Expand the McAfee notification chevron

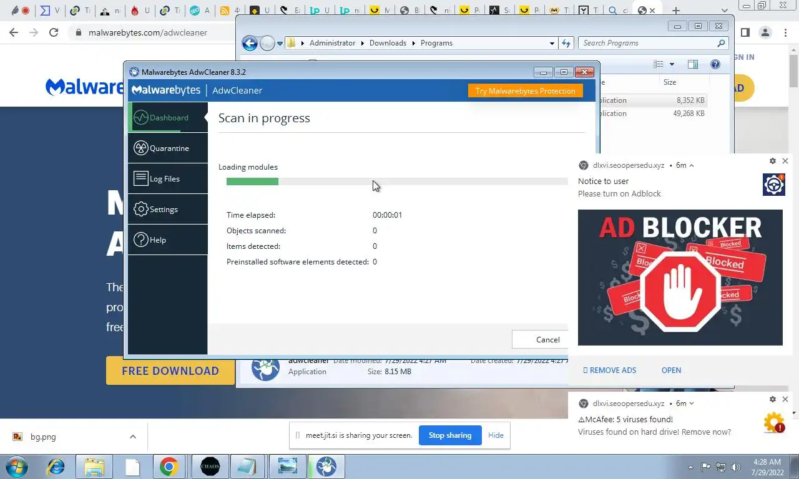click(692, 404)
